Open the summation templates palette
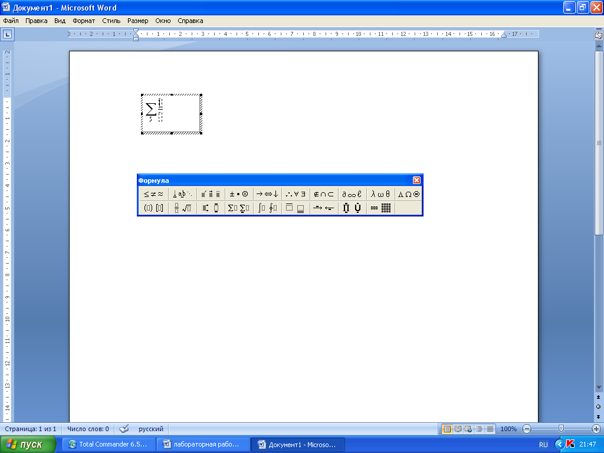The width and height of the screenshot is (604, 453). click(239, 208)
